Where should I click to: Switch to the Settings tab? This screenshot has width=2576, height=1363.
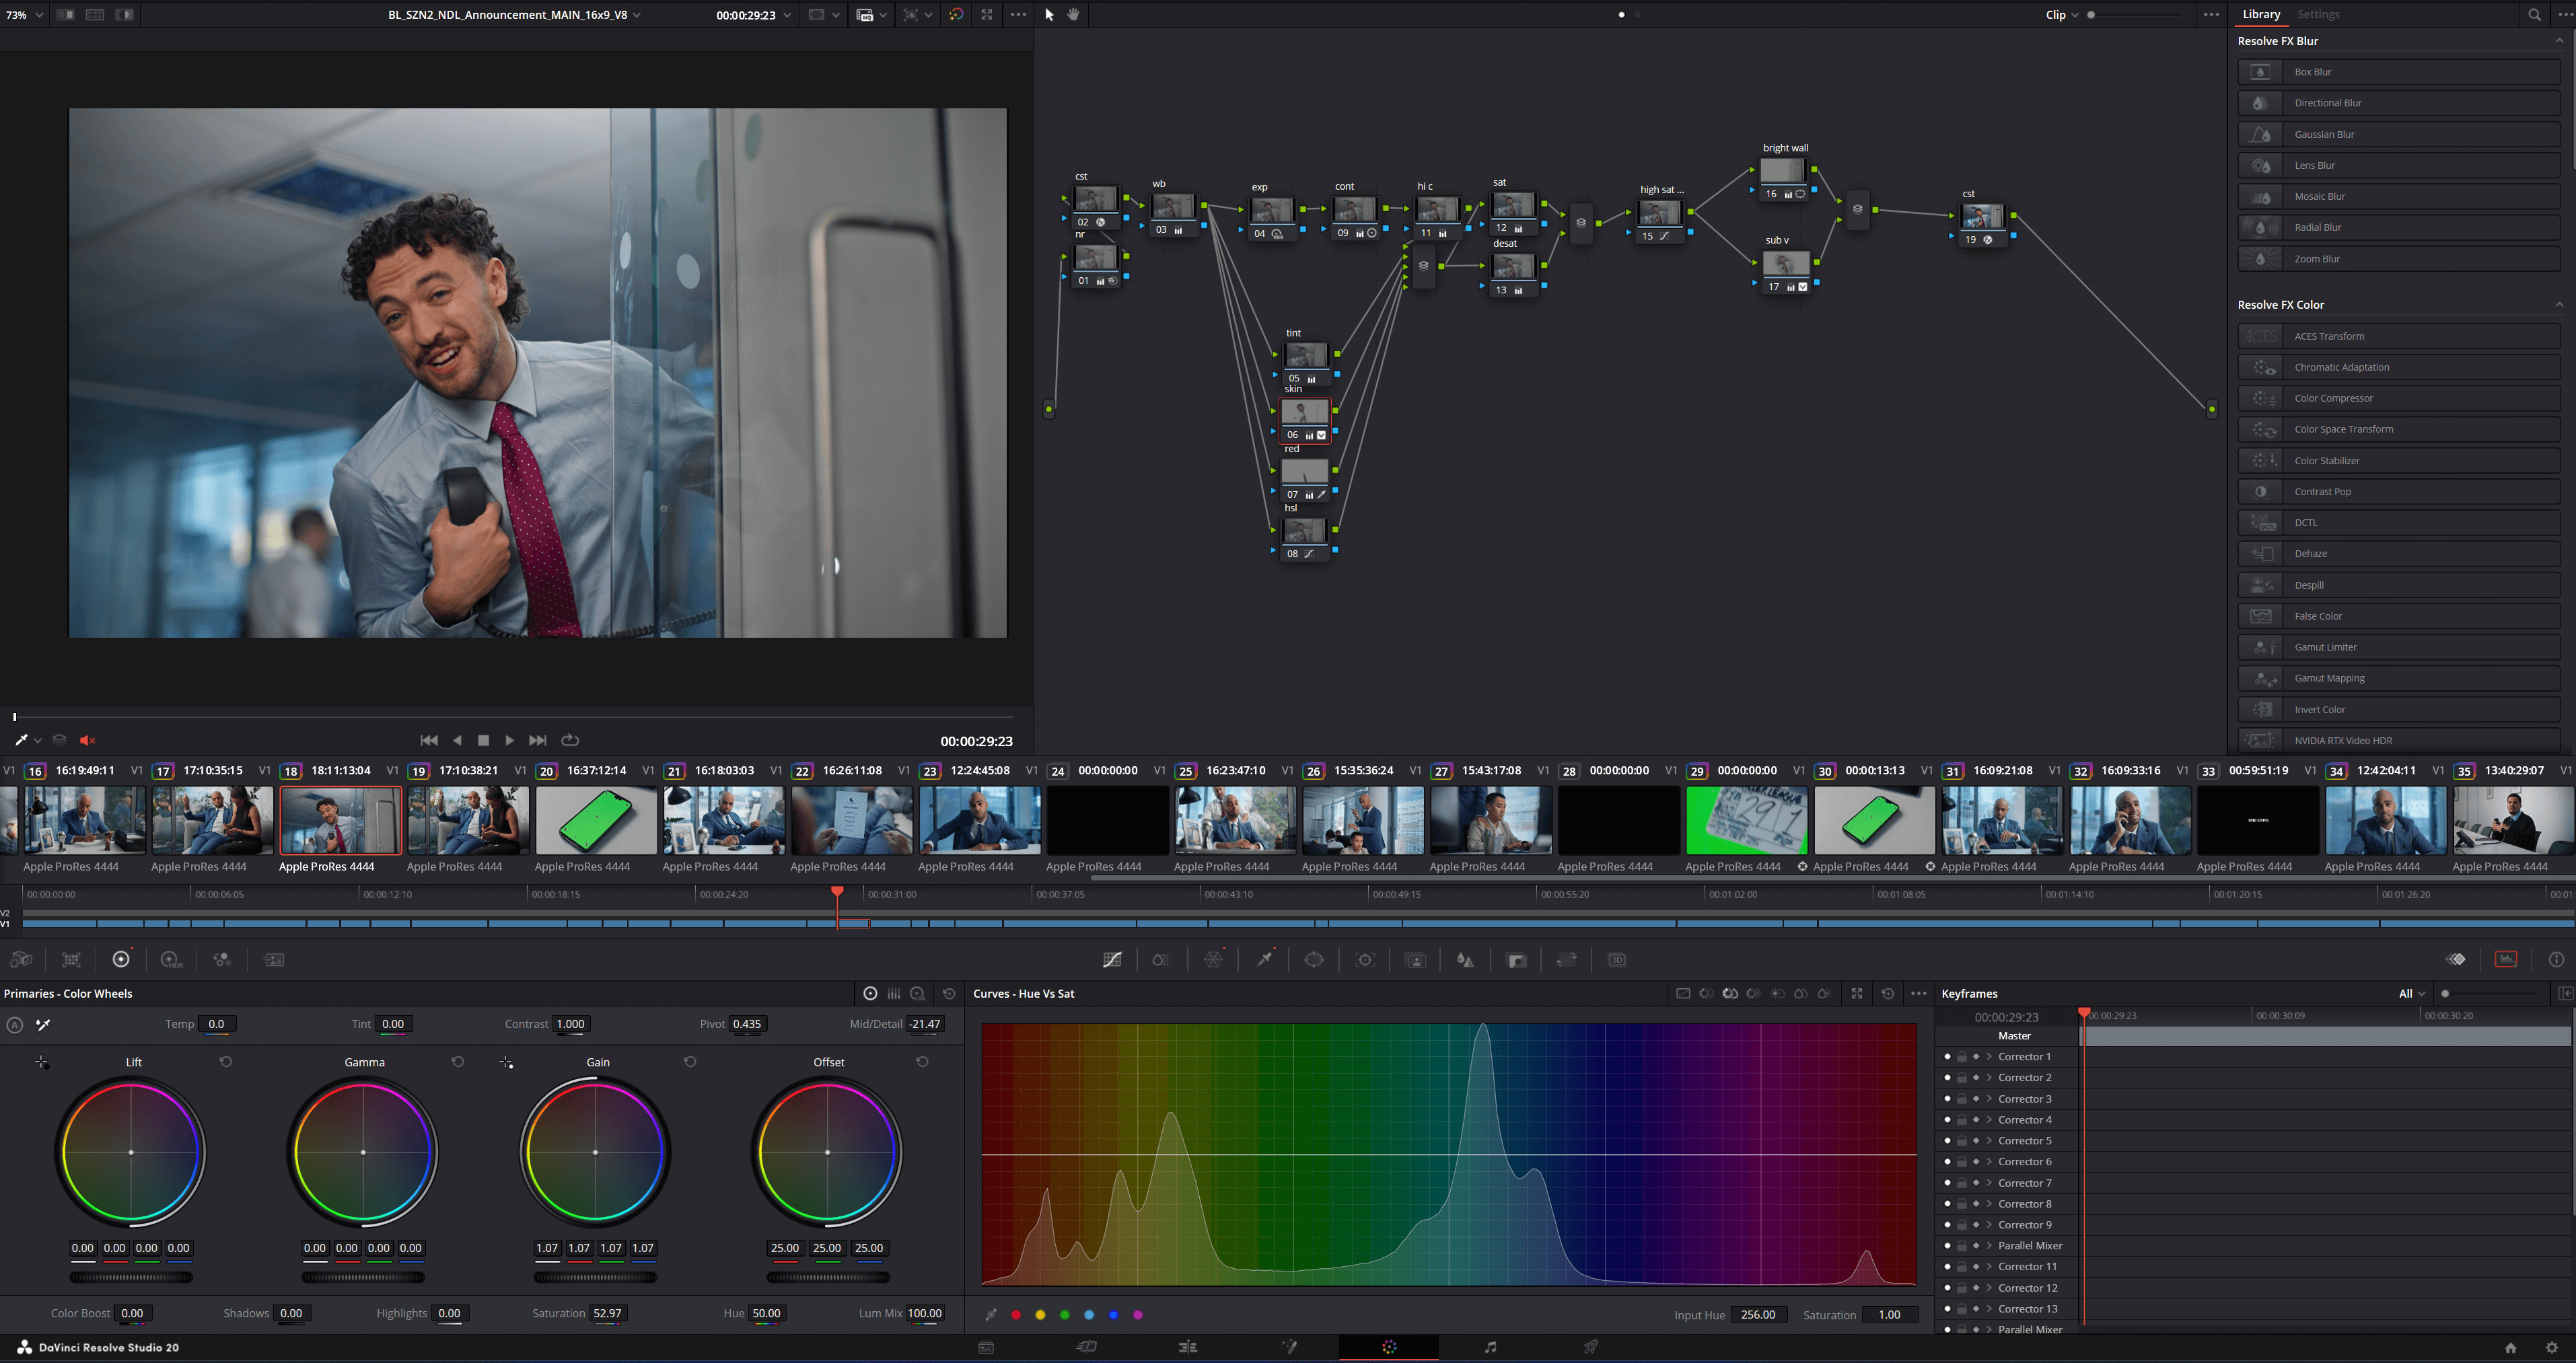[x=2318, y=14]
